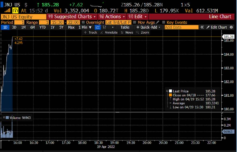
Task: Click the orange Close on 04/18 swatch
Action: (170, 95)
